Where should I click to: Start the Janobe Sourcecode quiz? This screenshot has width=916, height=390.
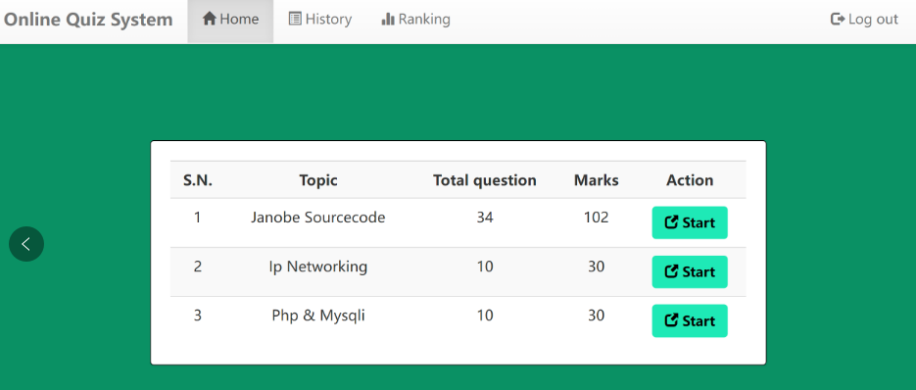point(690,222)
